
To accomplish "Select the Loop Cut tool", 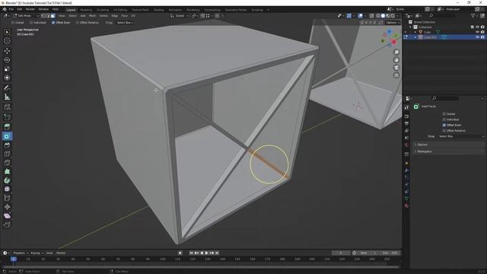I will point(7,154).
